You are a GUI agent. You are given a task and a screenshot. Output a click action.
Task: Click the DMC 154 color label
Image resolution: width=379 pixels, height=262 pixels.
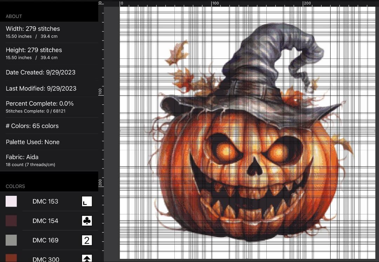(x=45, y=221)
